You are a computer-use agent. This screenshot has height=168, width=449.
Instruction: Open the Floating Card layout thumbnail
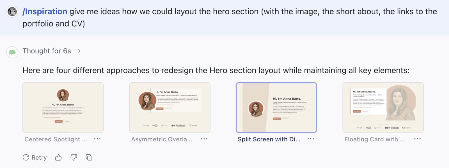click(383, 108)
